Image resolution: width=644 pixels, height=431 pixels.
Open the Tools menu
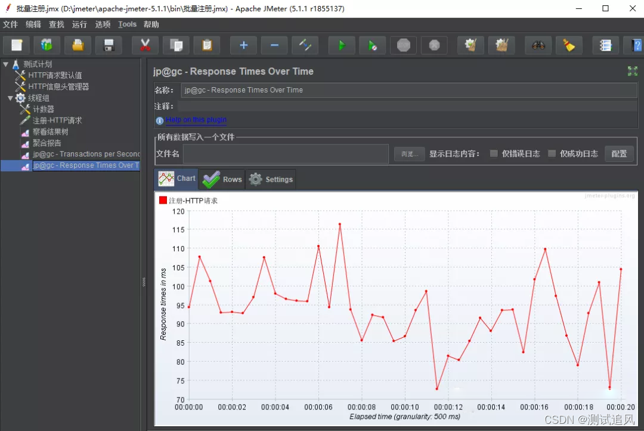pos(128,24)
